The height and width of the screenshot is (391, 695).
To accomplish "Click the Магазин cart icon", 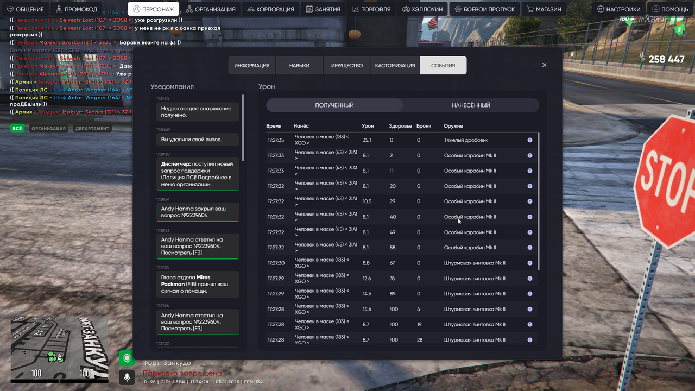I will (x=530, y=9).
